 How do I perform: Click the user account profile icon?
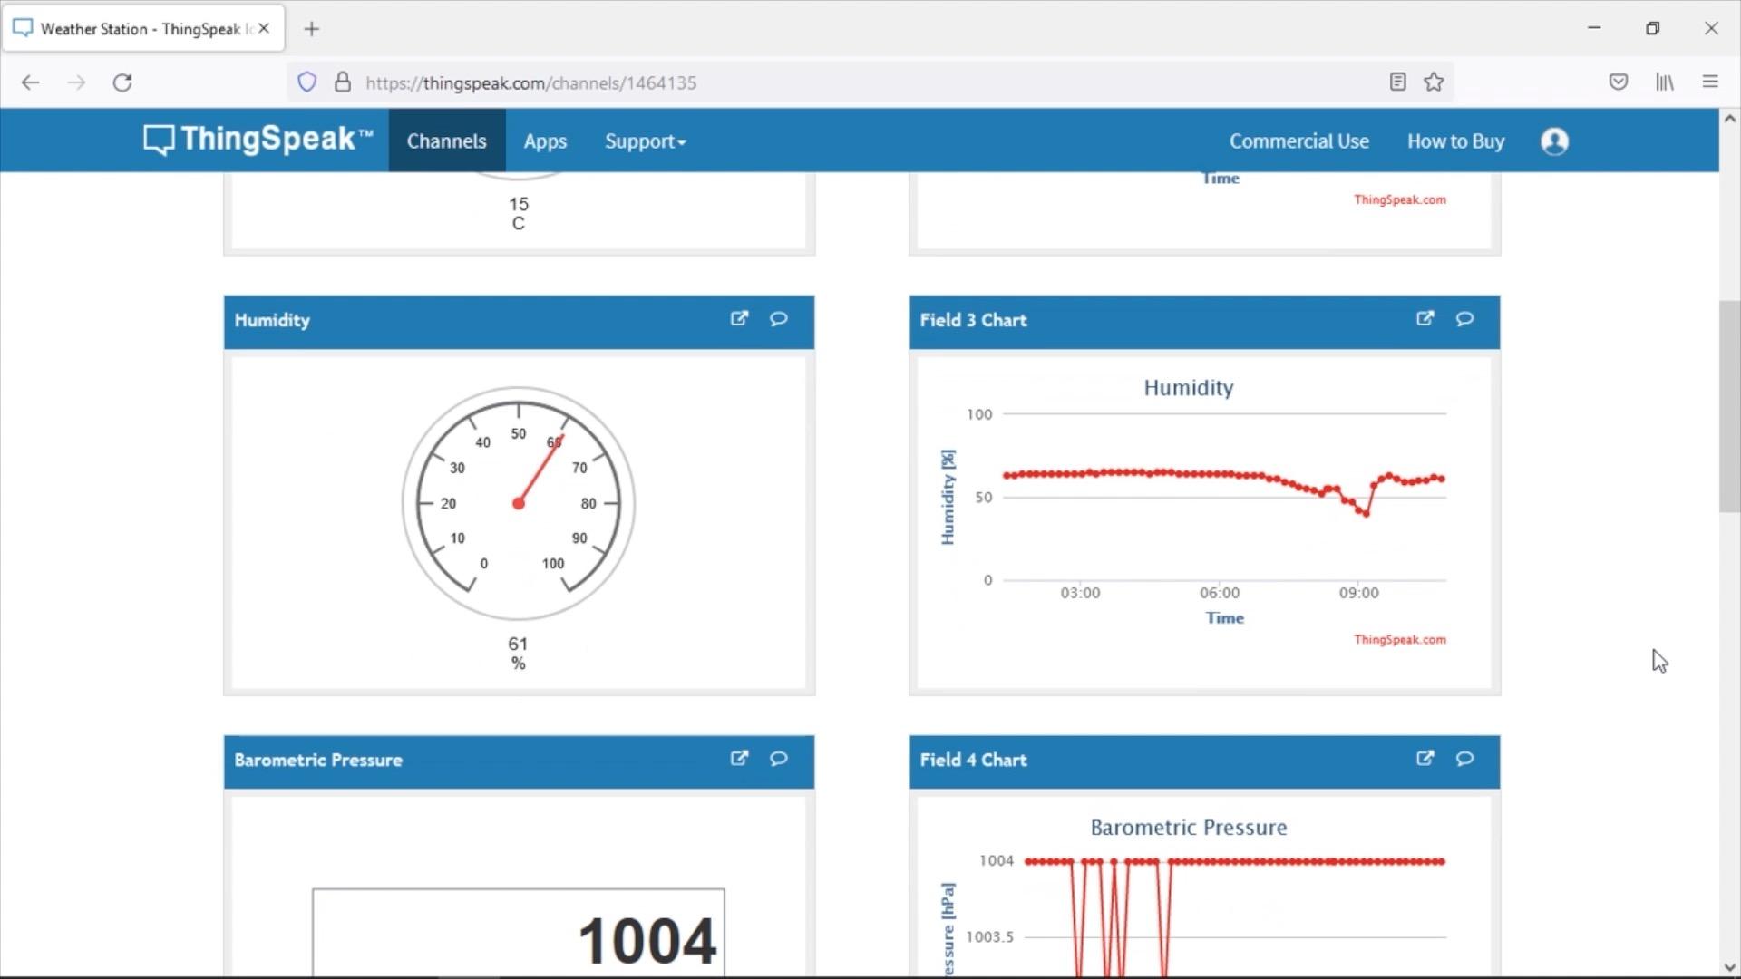[x=1553, y=141]
